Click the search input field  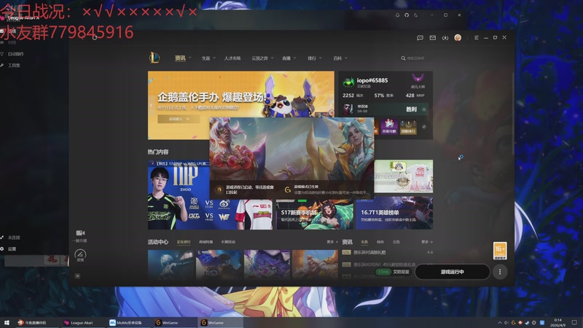pos(415,58)
